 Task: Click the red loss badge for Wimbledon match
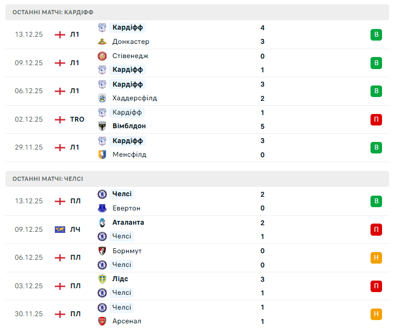376,119
